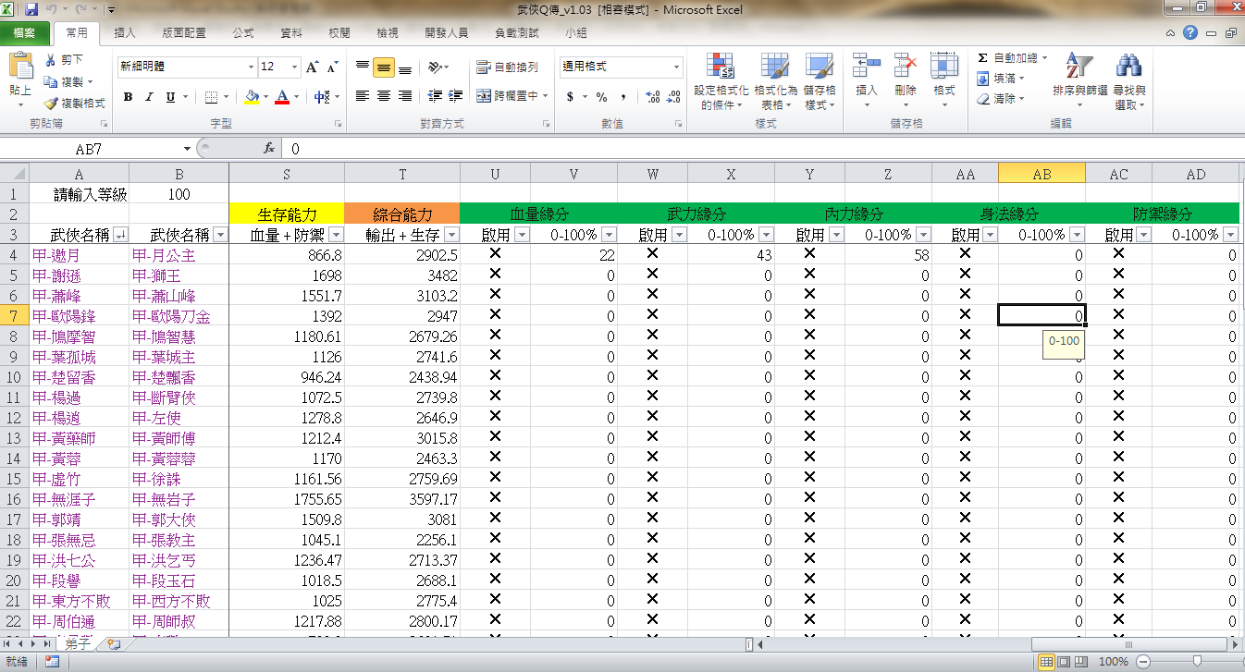The height and width of the screenshot is (672, 1245).
Task: Open the font name dropdown
Action: point(251,67)
